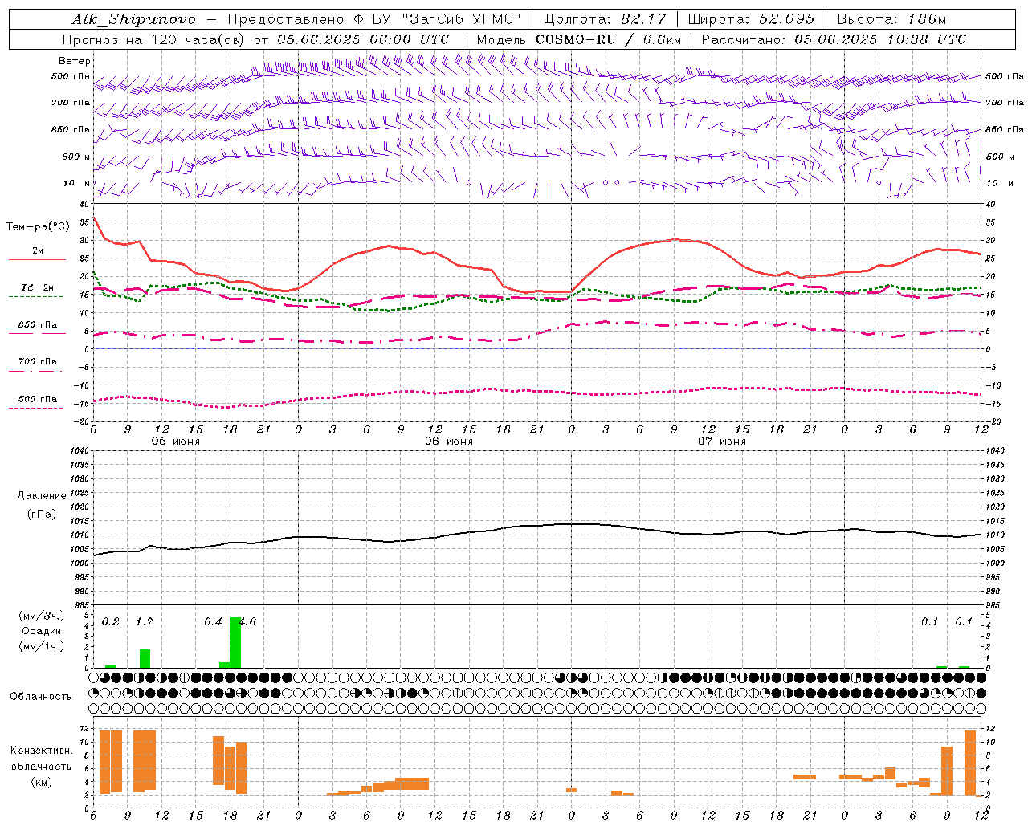Click the 05 июня date label
This screenshot has width=1028, height=822.
pyautogui.click(x=176, y=442)
